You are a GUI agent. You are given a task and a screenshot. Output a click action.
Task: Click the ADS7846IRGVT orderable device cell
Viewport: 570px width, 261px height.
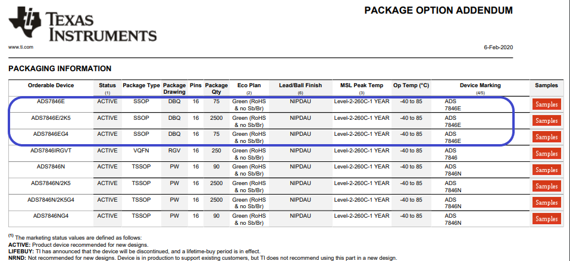51,151
